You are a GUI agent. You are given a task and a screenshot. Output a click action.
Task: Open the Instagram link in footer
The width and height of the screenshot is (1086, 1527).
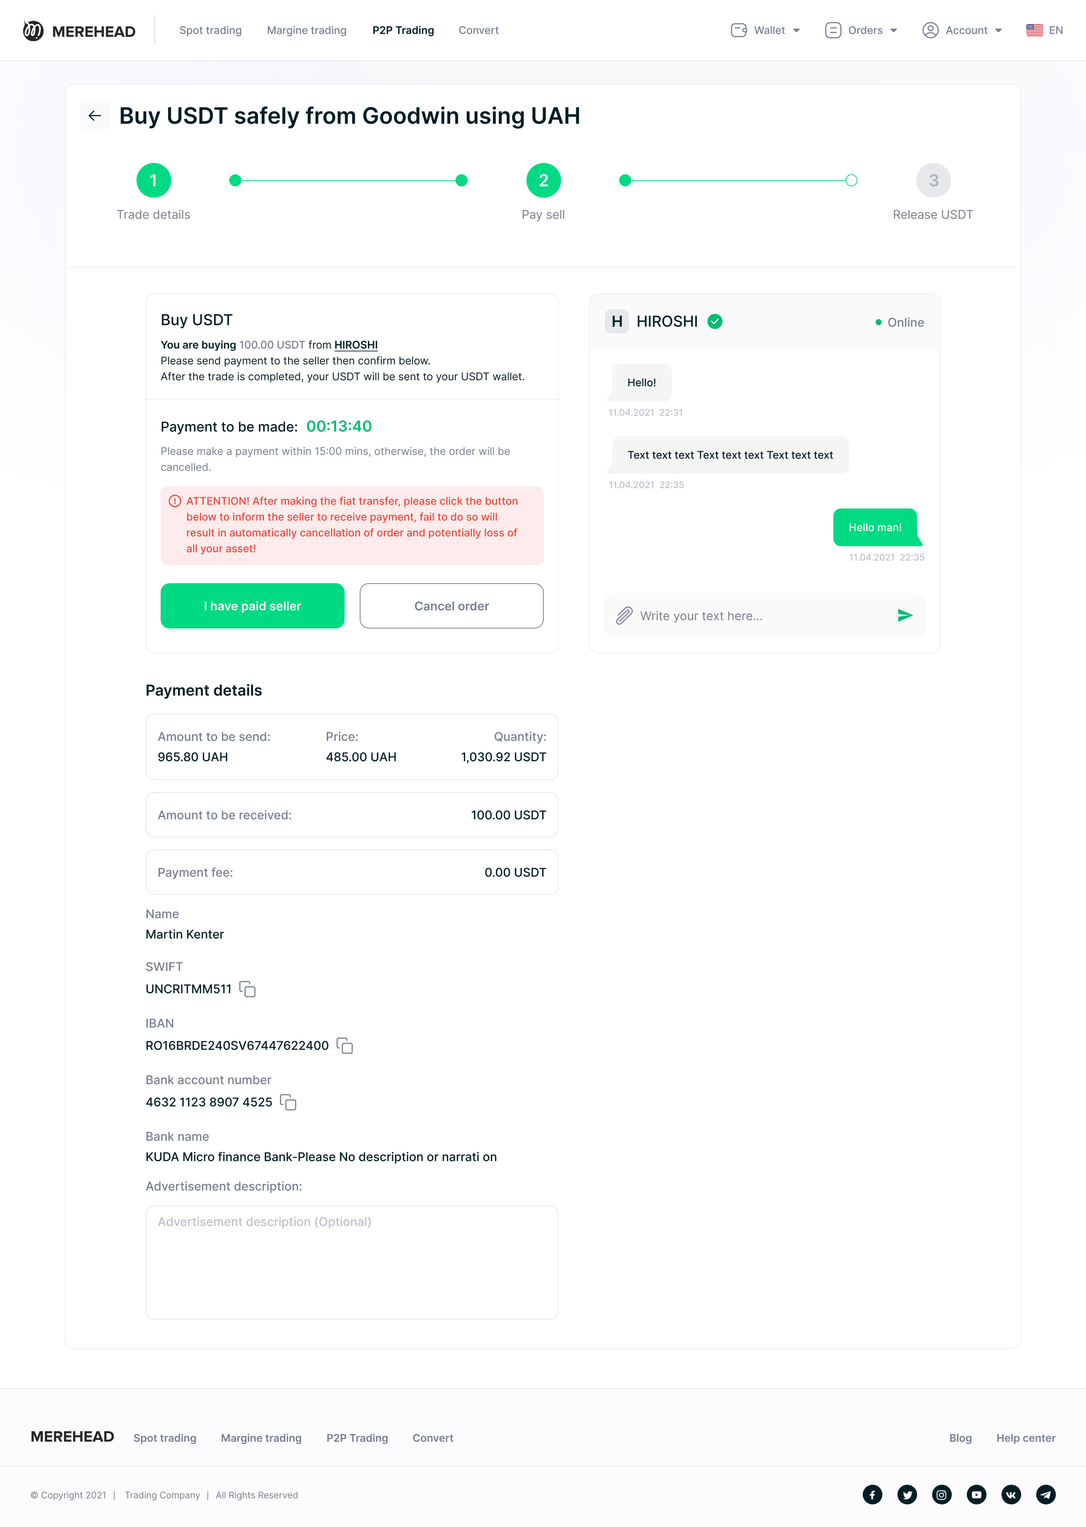point(942,1494)
